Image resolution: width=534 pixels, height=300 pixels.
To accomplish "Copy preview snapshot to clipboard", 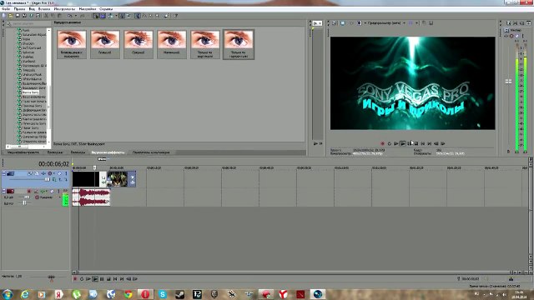I will coord(424,23).
